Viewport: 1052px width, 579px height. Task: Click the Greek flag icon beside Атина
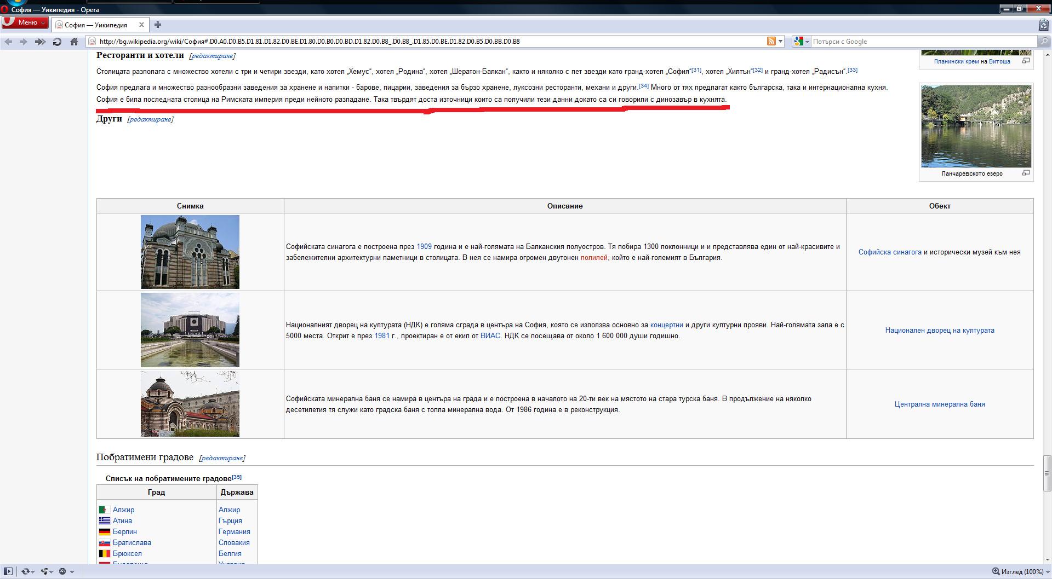tap(105, 521)
